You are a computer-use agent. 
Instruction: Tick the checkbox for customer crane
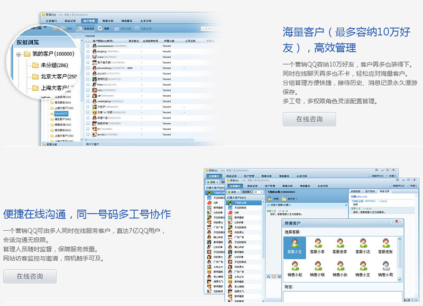click(88, 57)
